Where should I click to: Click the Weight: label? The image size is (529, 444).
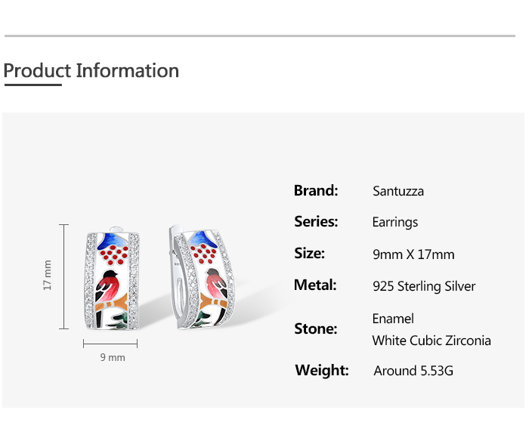(322, 370)
